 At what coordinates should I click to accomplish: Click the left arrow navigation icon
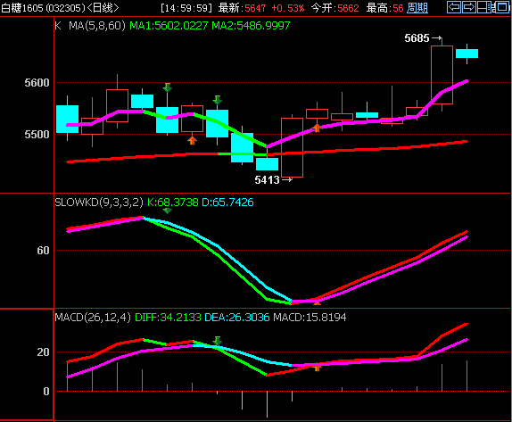(454, 7)
